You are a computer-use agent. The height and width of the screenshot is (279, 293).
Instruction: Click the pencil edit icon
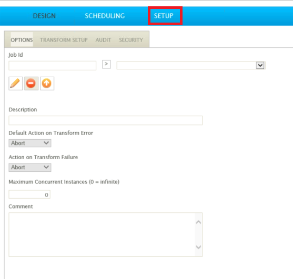click(15, 84)
